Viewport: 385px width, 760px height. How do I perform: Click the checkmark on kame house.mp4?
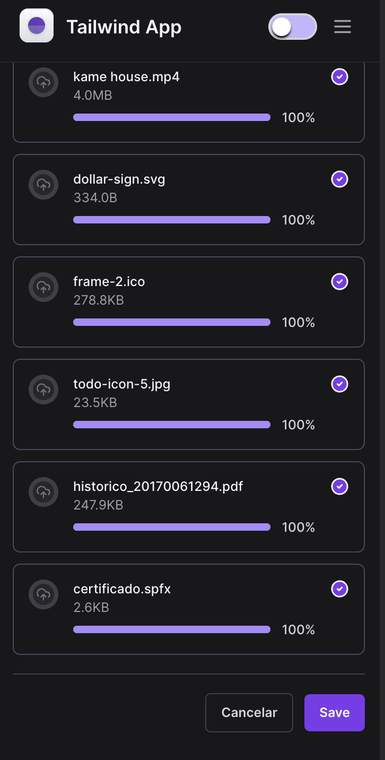[339, 77]
